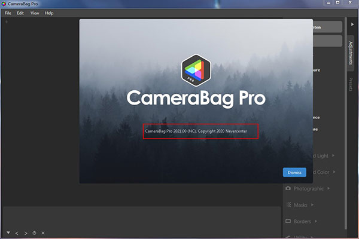Click the Masks category icon

289,205
